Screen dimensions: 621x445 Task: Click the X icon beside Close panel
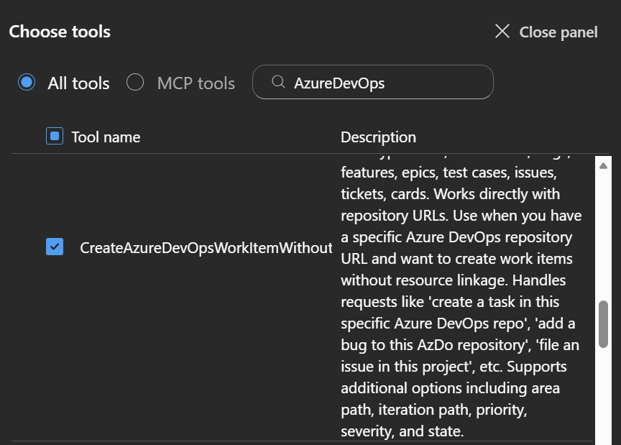pyautogui.click(x=502, y=32)
